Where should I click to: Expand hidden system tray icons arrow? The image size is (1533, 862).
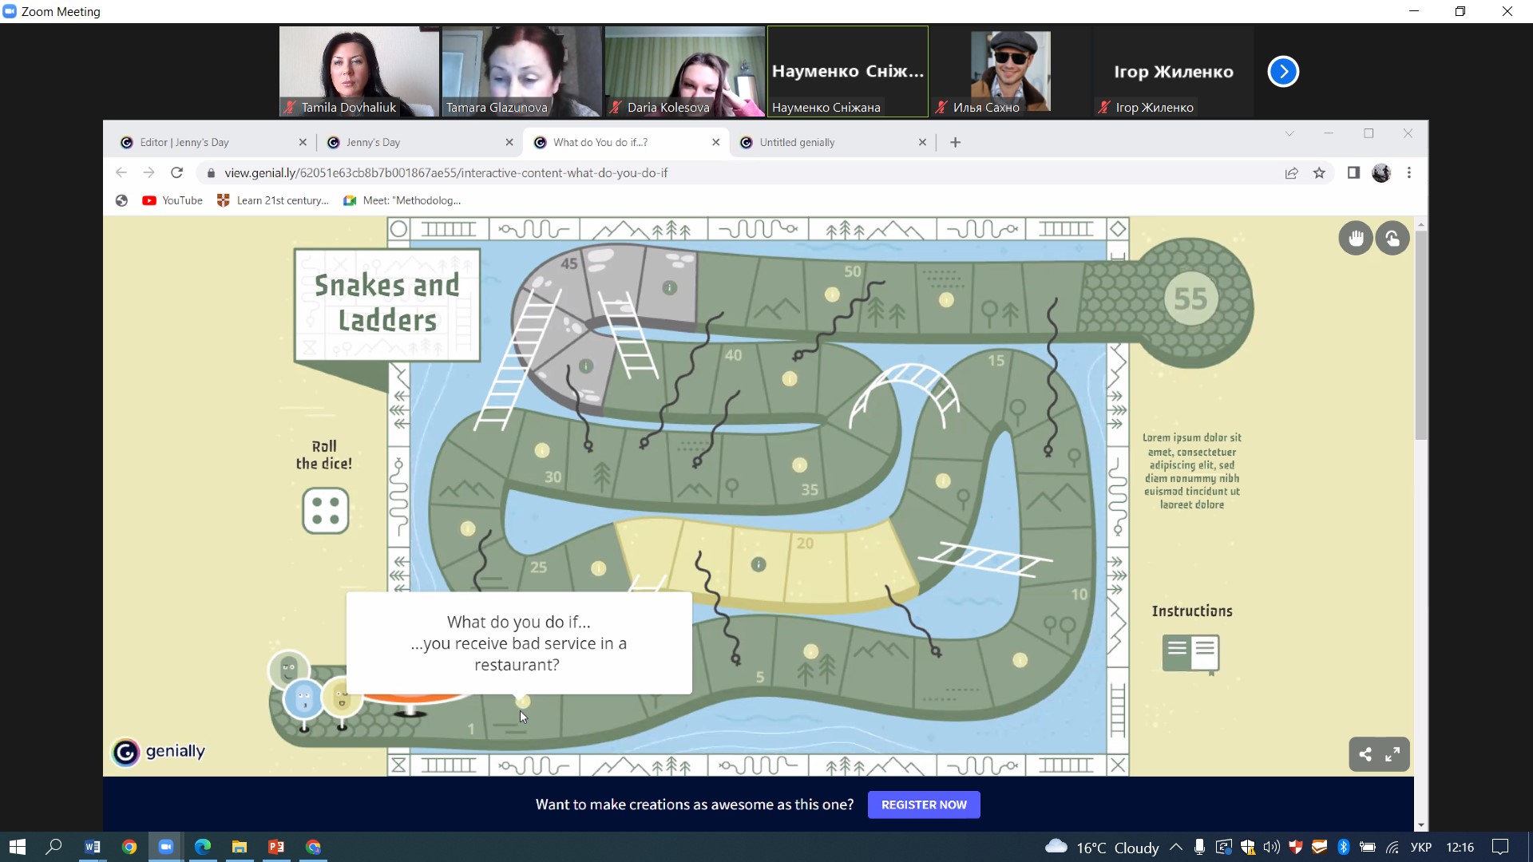(1176, 847)
